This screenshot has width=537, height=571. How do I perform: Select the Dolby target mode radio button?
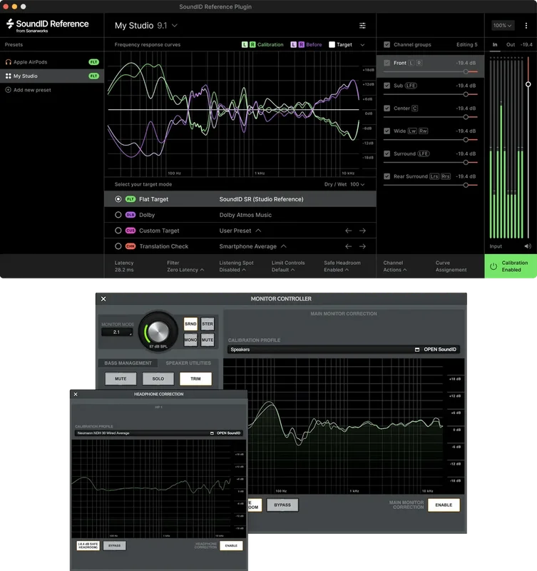[x=118, y=215]
